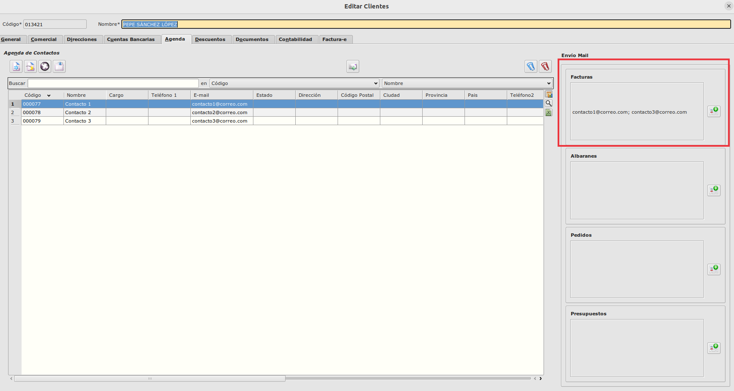
Task: Click the Pais column header
Action: tap(486, 95)
